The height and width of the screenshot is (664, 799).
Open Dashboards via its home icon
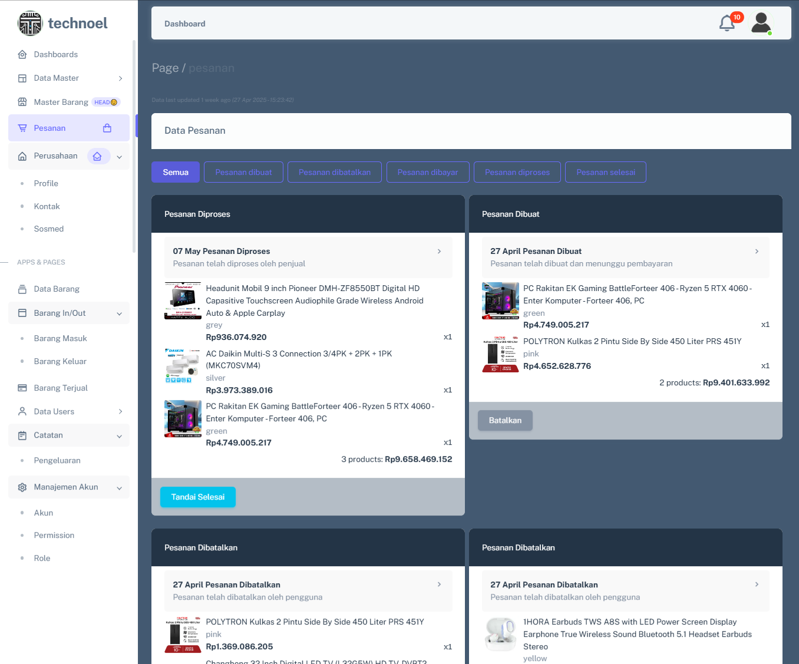tap(22, 54)
